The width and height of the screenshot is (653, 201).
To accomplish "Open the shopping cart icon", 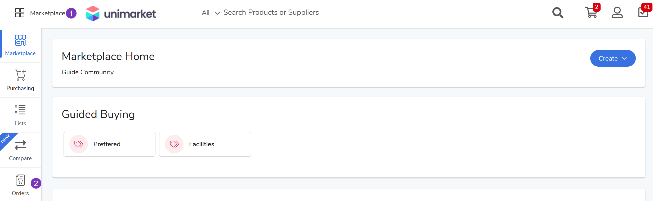I will (591, 12).
